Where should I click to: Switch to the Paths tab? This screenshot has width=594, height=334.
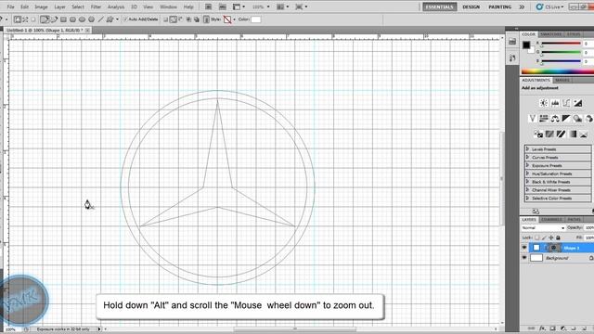coord(574,219)
